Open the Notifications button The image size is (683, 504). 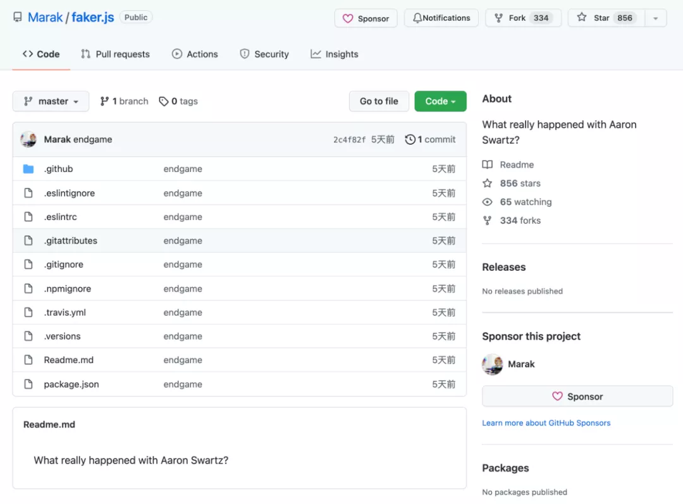click(x=441, y=18)
